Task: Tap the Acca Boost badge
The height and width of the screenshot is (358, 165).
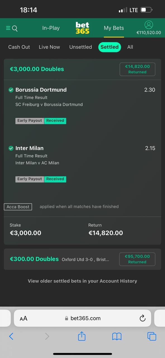Action: coord(18,207)
